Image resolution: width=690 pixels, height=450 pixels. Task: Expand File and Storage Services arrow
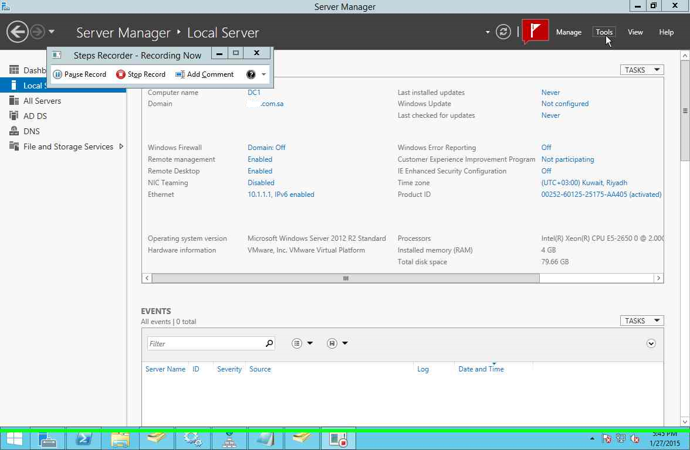point(121,146)
